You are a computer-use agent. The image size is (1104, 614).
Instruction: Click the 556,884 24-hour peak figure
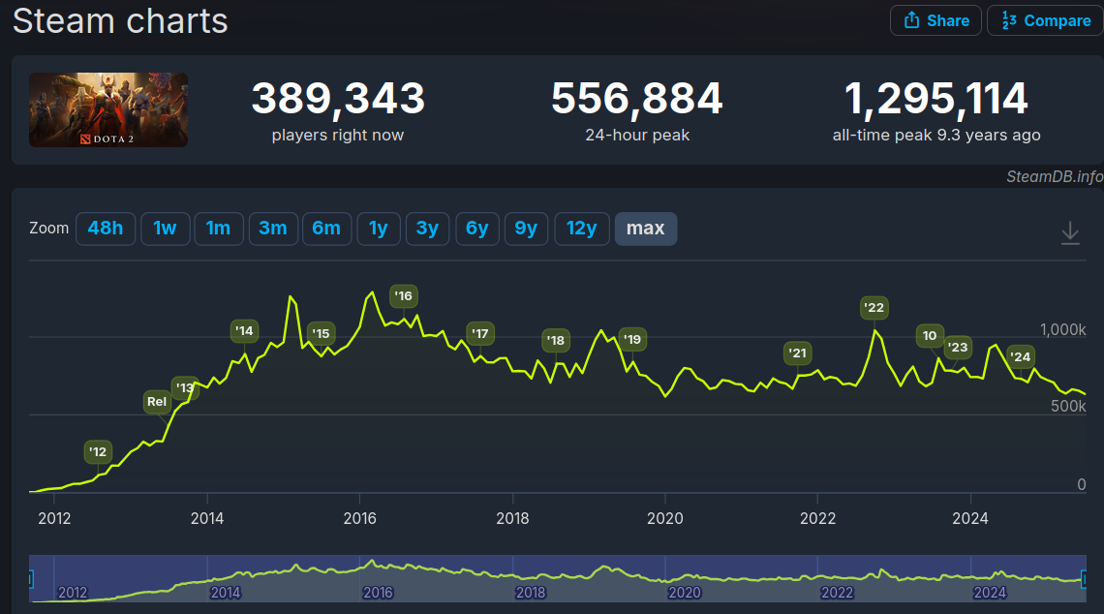pos(637,98)
